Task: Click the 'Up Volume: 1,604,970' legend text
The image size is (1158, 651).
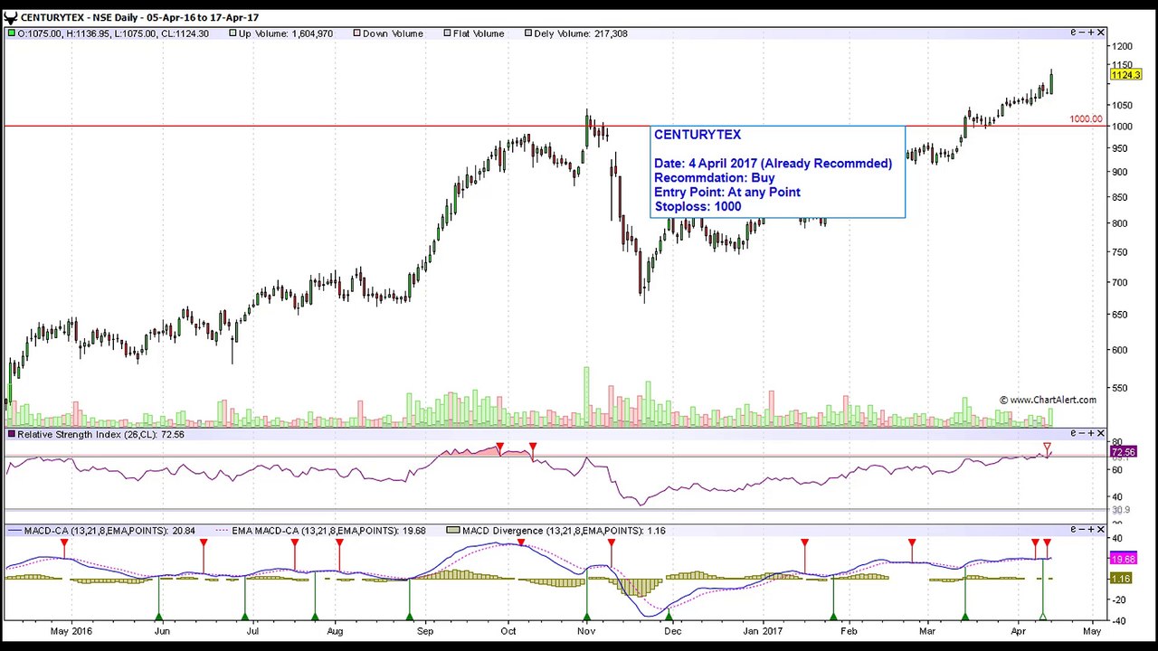Action: (x=286, y=33)
